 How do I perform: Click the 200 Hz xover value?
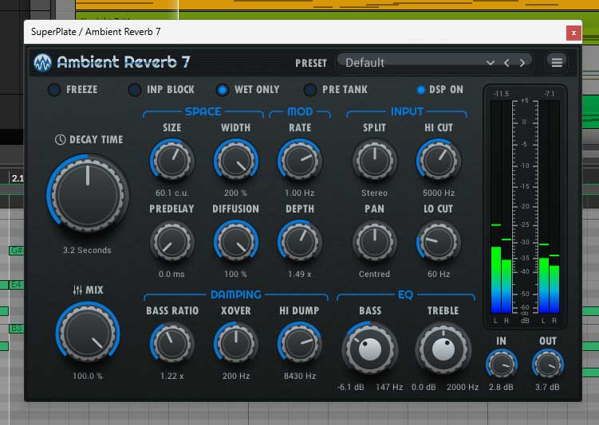coord(236,376)
